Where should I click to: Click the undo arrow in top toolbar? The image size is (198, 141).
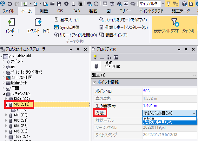10,4
